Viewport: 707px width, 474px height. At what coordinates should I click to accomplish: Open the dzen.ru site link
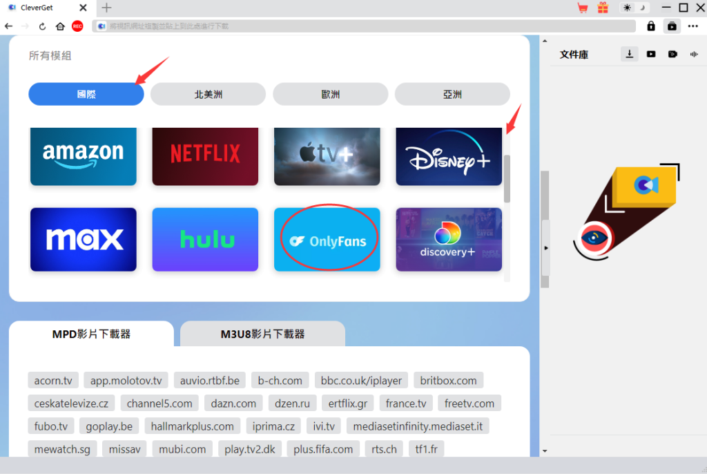coord(292,403)
